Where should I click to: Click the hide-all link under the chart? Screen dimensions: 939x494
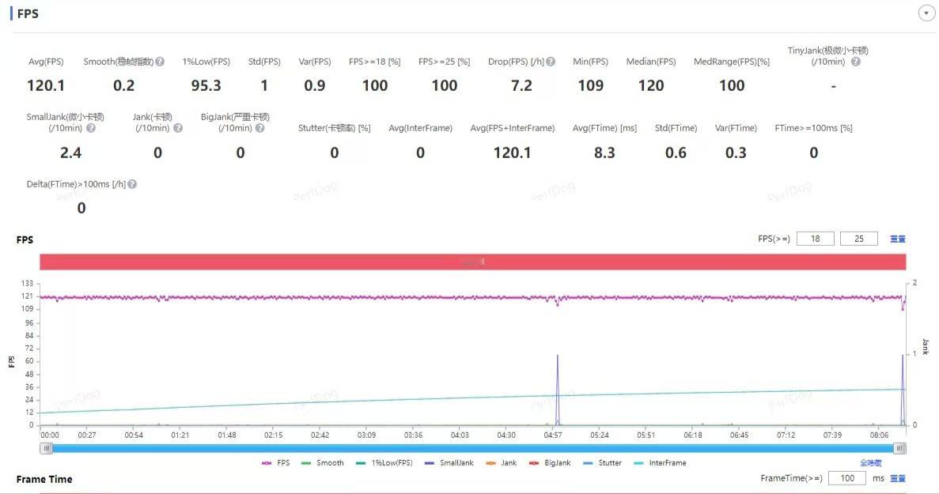pos(871,463)
